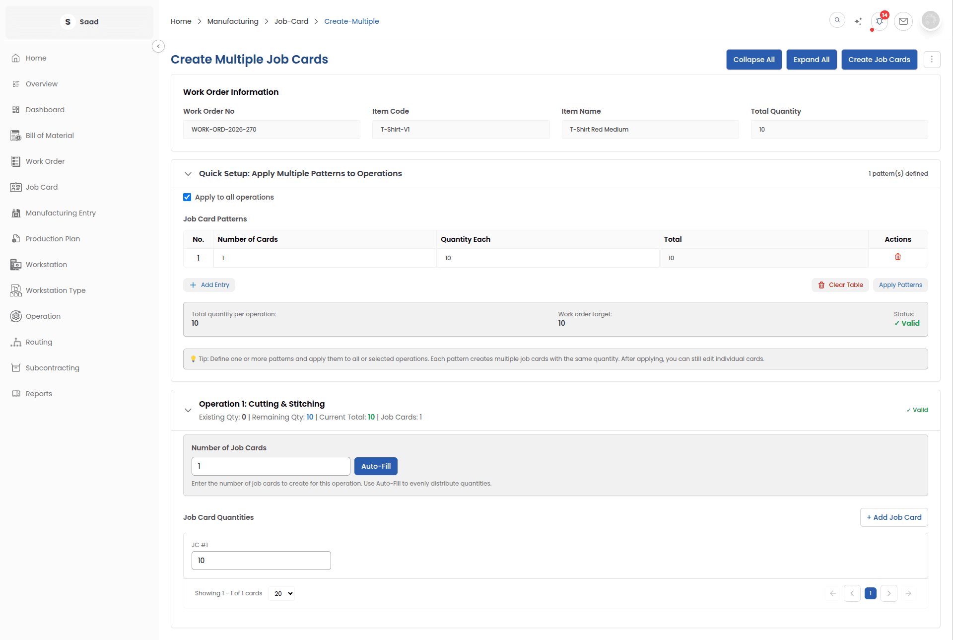Uncheck Apply to all operations
Screen dimensions: 953x640
[187, 197]
